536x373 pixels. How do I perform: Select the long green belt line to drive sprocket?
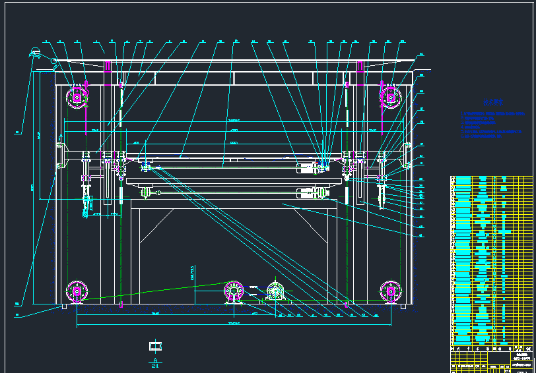pyautogui.click(x=154, y=291)
